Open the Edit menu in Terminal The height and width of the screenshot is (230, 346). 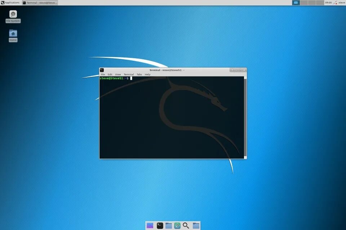pyautogui.click(x=110, y=75)
